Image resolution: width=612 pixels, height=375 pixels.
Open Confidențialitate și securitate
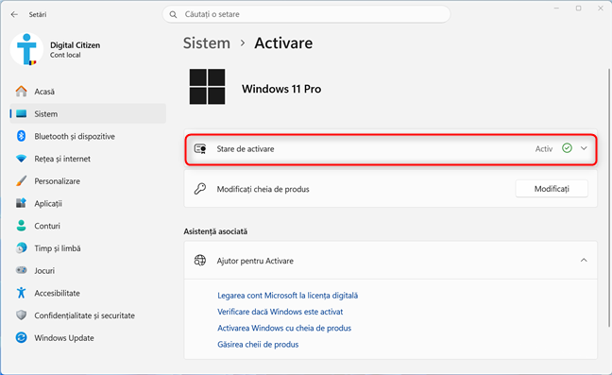[x=88, y=315]
